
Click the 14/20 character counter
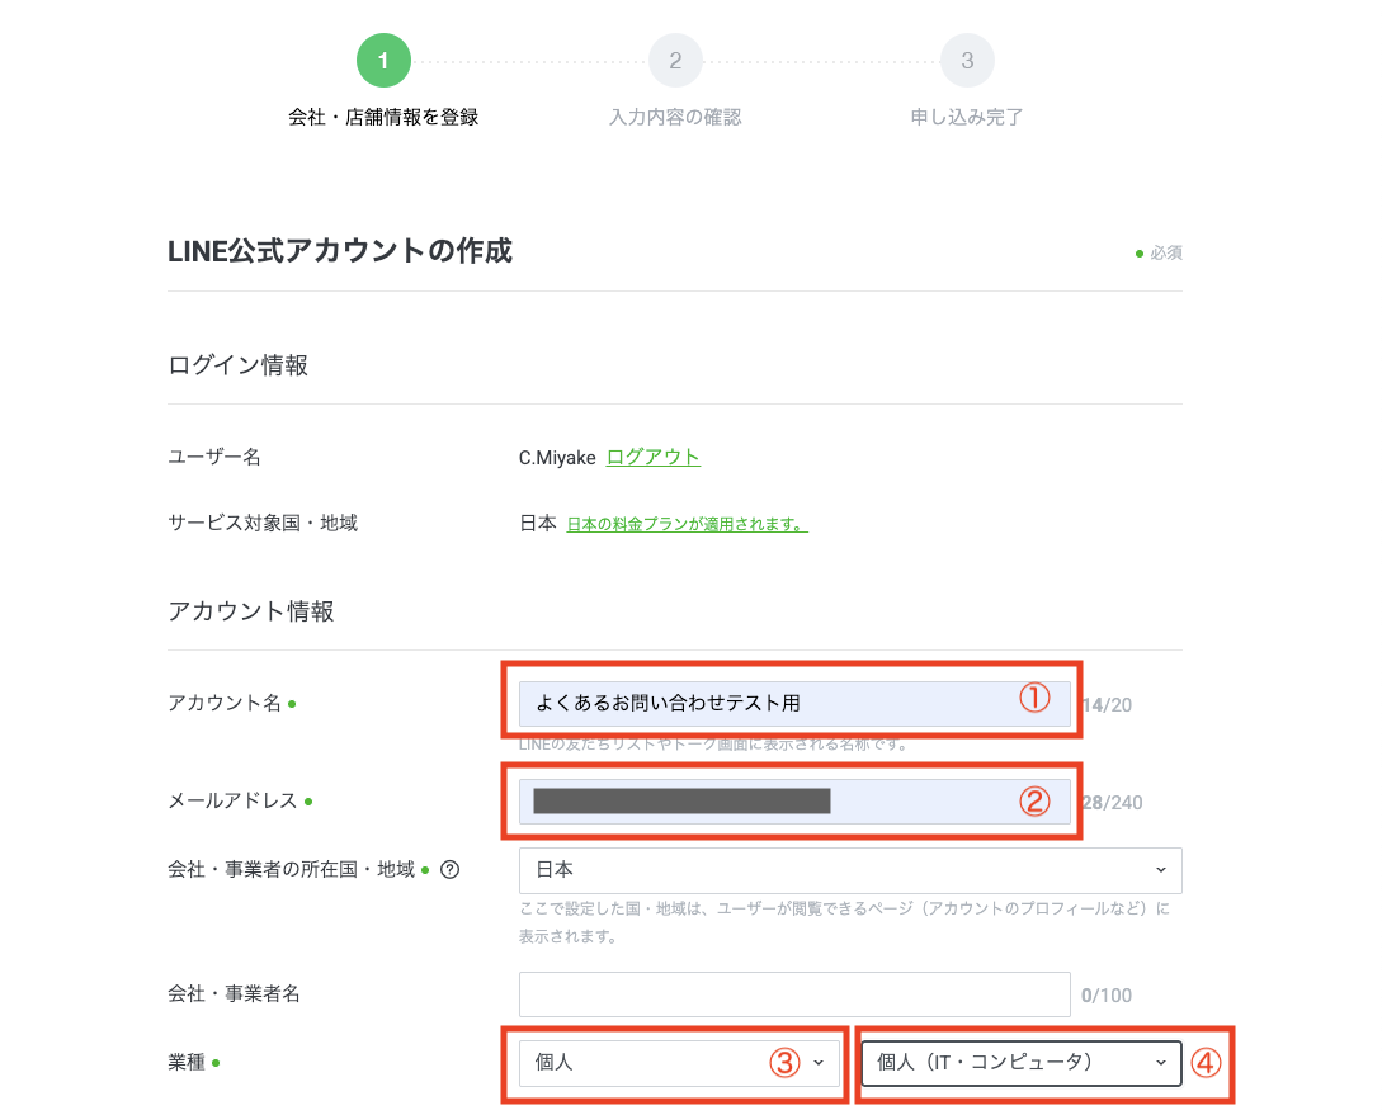pyautogui.click(x=1109, y=705)
